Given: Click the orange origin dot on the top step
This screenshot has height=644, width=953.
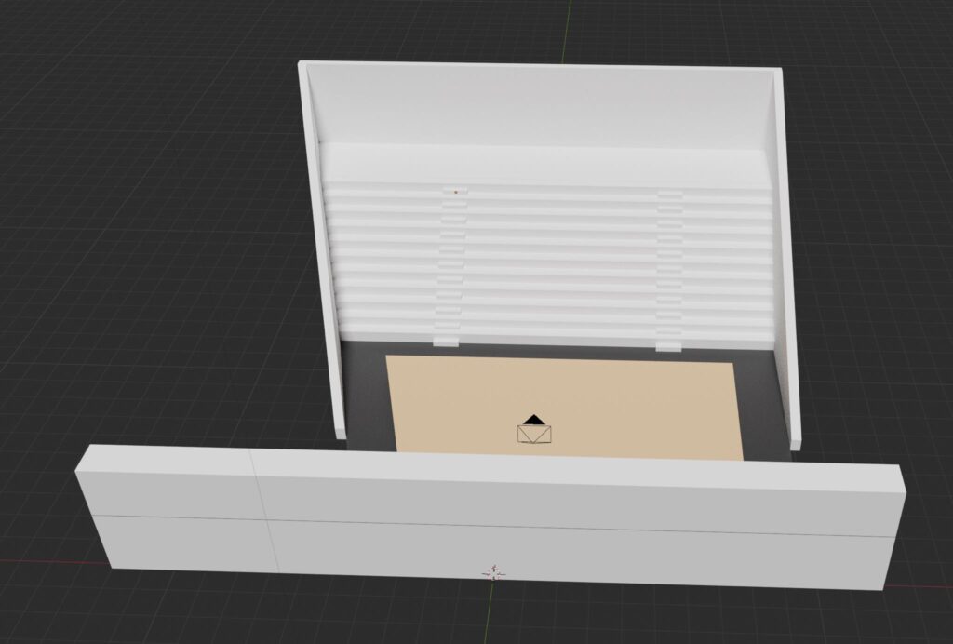Looking at the screenshot, I should [x=455, y=191].
